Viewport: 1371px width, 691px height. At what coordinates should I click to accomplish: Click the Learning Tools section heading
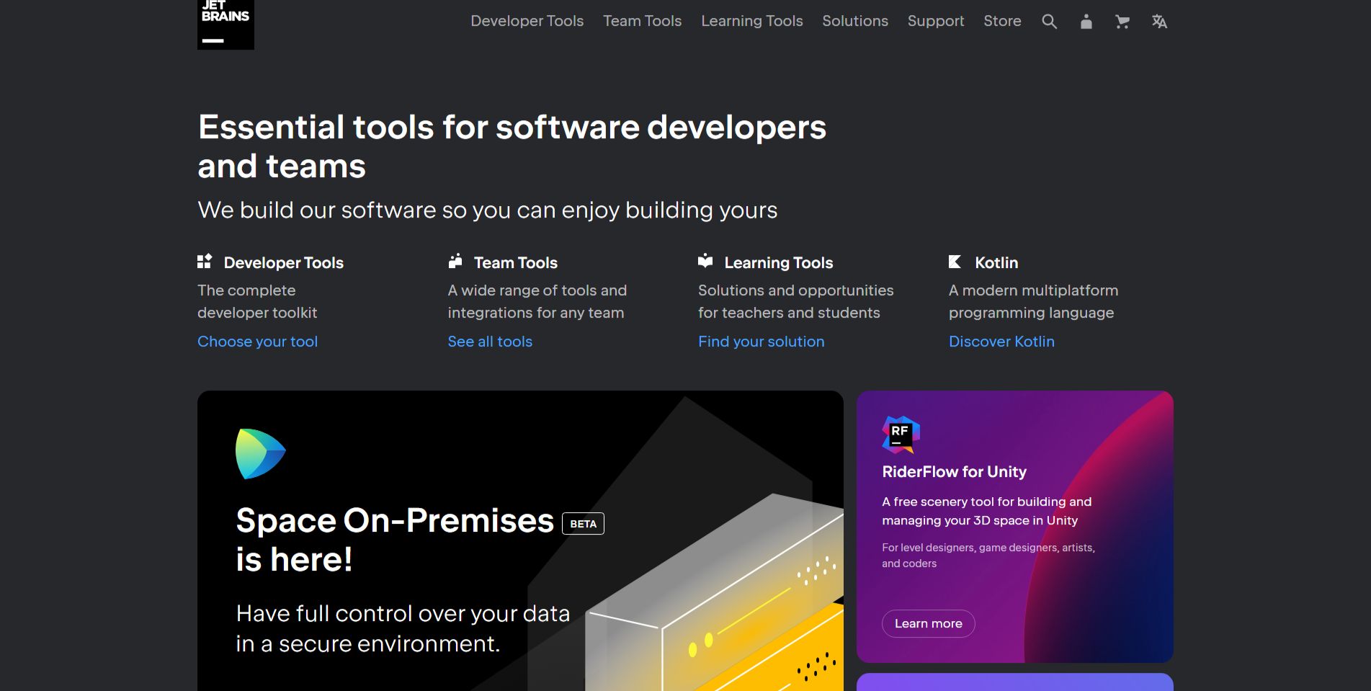point(779,262)
